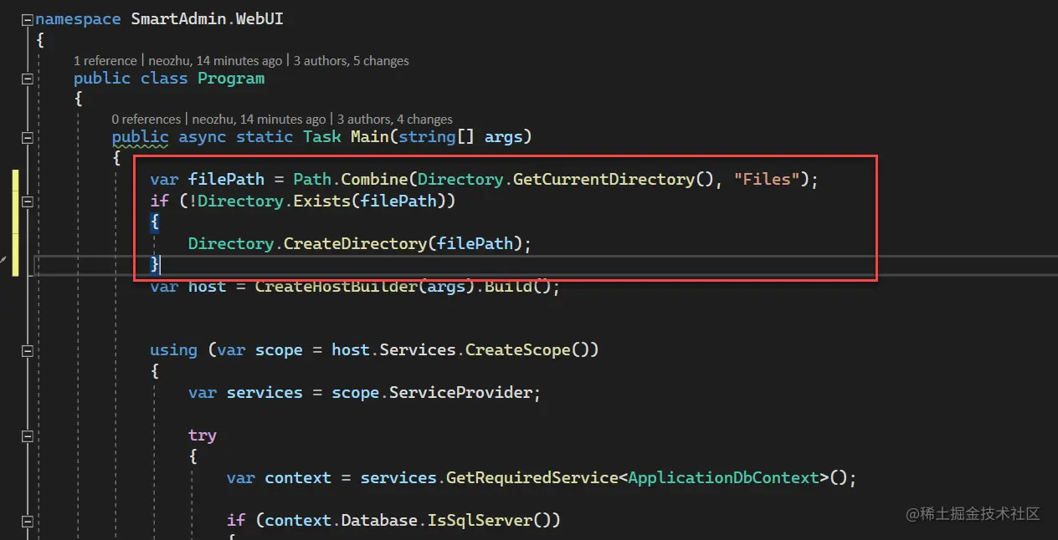This screenshot has width=1058, height=540.
Task: Click the IsSqlServer method call
Action: point(480,520)
